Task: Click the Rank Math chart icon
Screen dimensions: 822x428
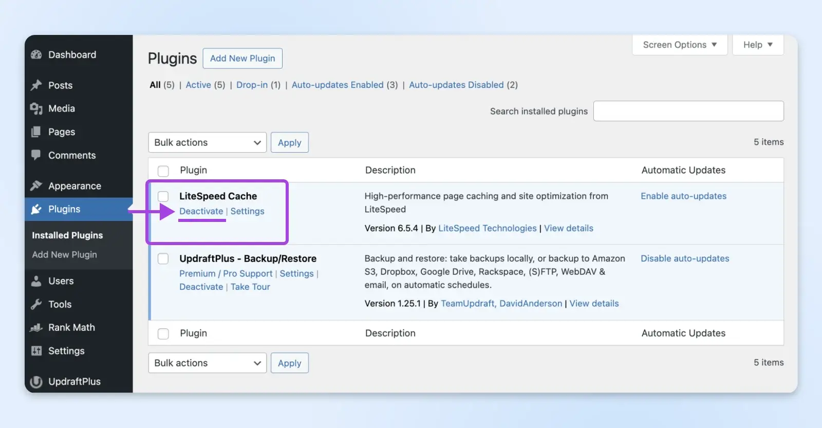Action: click(36, 328)
